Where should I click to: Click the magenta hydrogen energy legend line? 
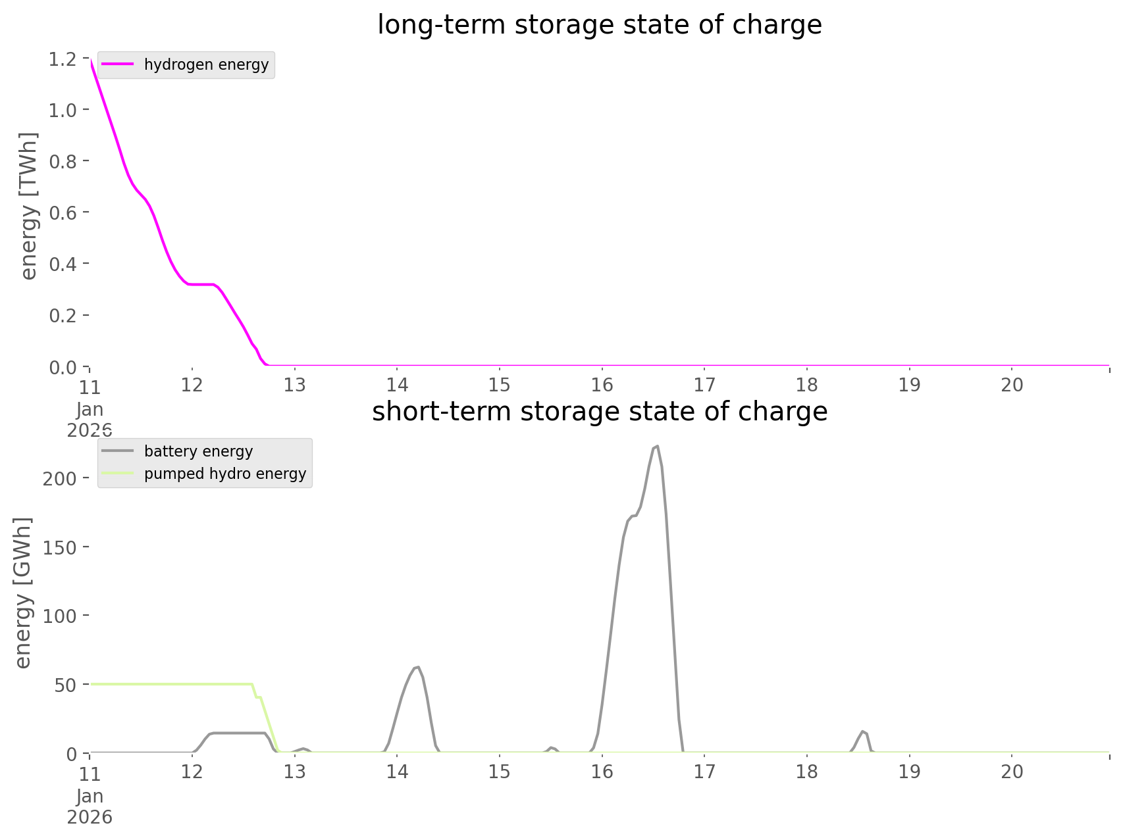[118, 64]
